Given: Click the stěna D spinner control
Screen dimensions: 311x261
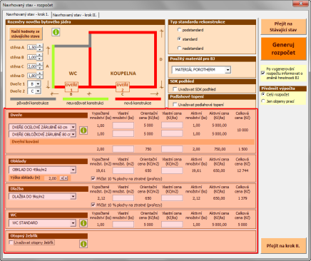Looking at the screenshot, I should (x=40, y=76).
